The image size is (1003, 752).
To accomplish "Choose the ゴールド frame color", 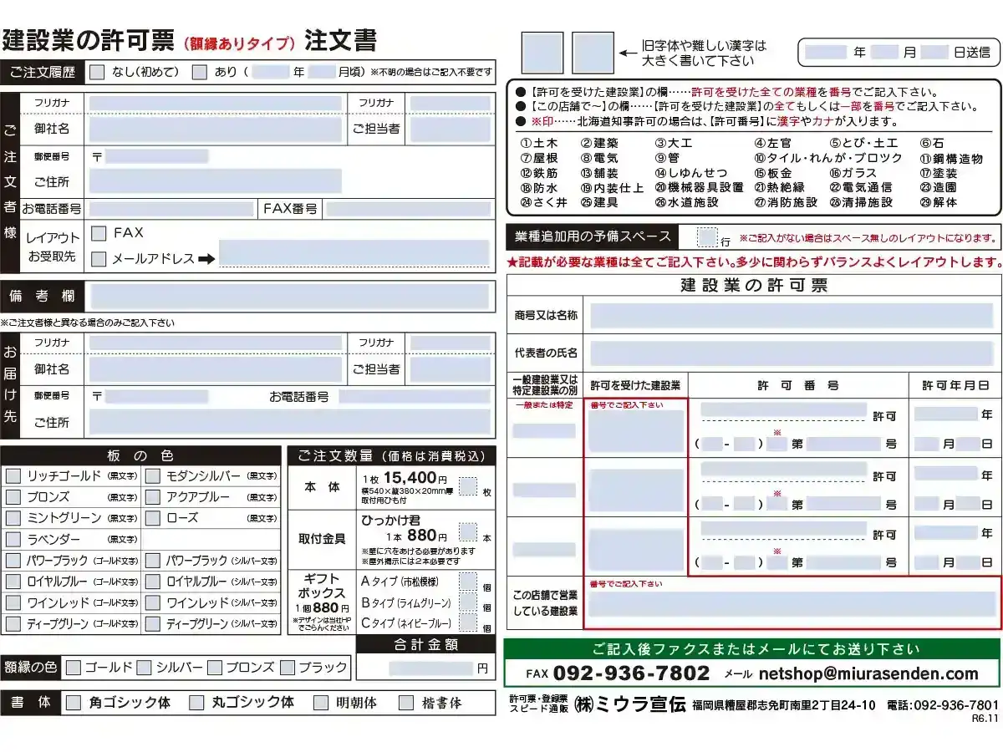I will pos(75,667).
